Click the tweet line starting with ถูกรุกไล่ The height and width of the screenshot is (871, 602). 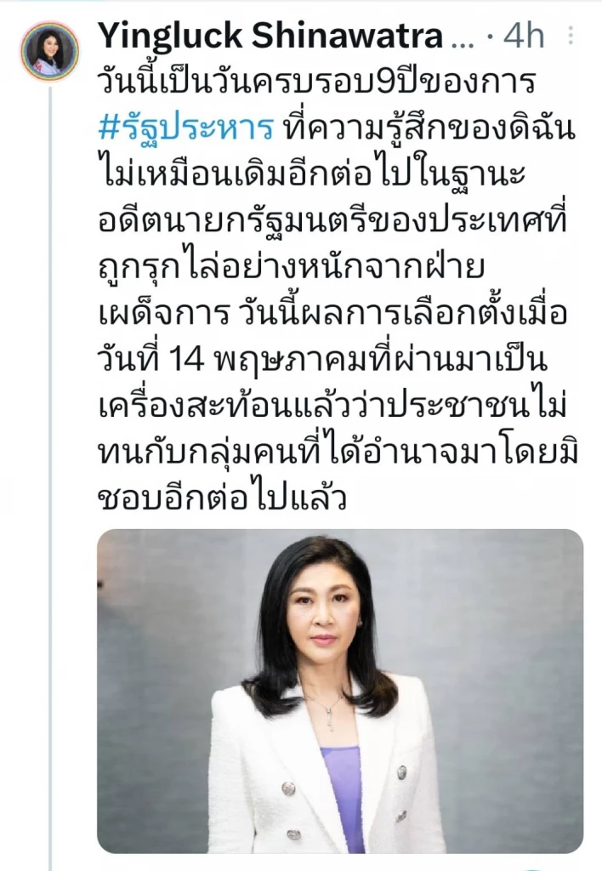291,267
